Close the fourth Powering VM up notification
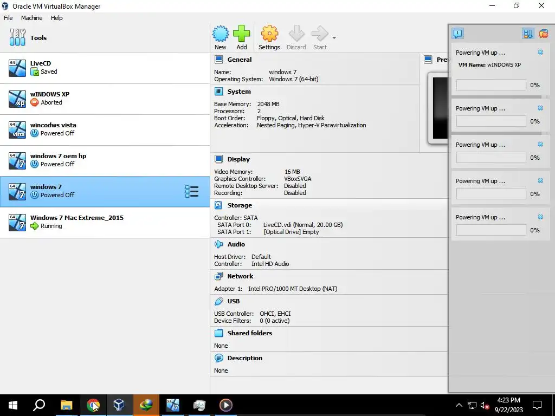The height and width of the screenshot is (416, 555). [x=540, y=181]
